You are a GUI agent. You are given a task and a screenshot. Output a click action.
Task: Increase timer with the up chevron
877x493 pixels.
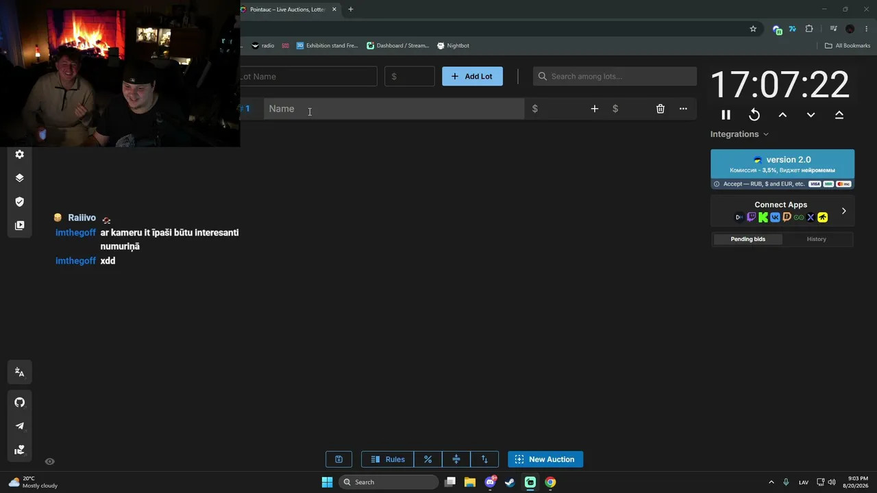782,115
